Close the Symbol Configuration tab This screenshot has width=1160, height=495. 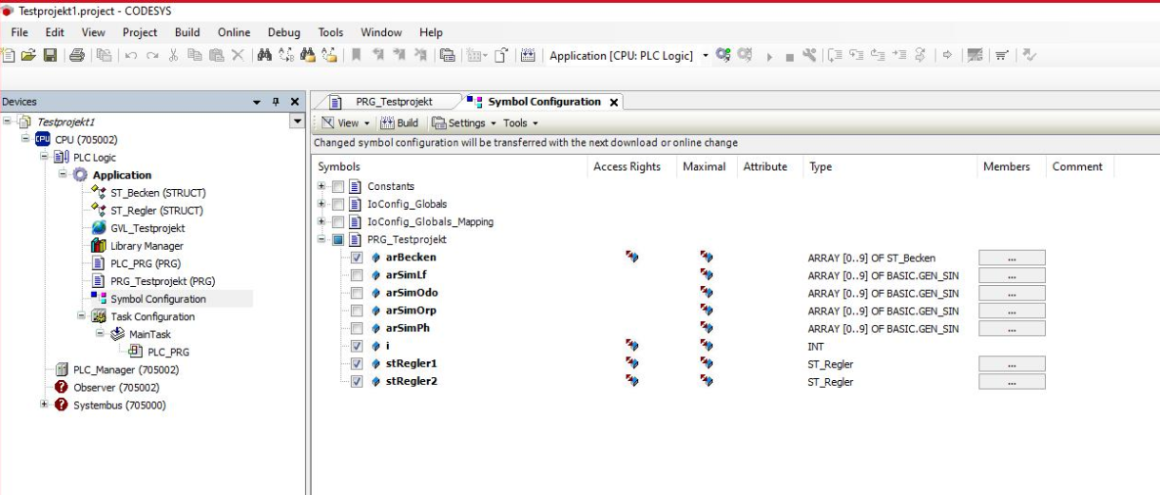tap(613, 102)
